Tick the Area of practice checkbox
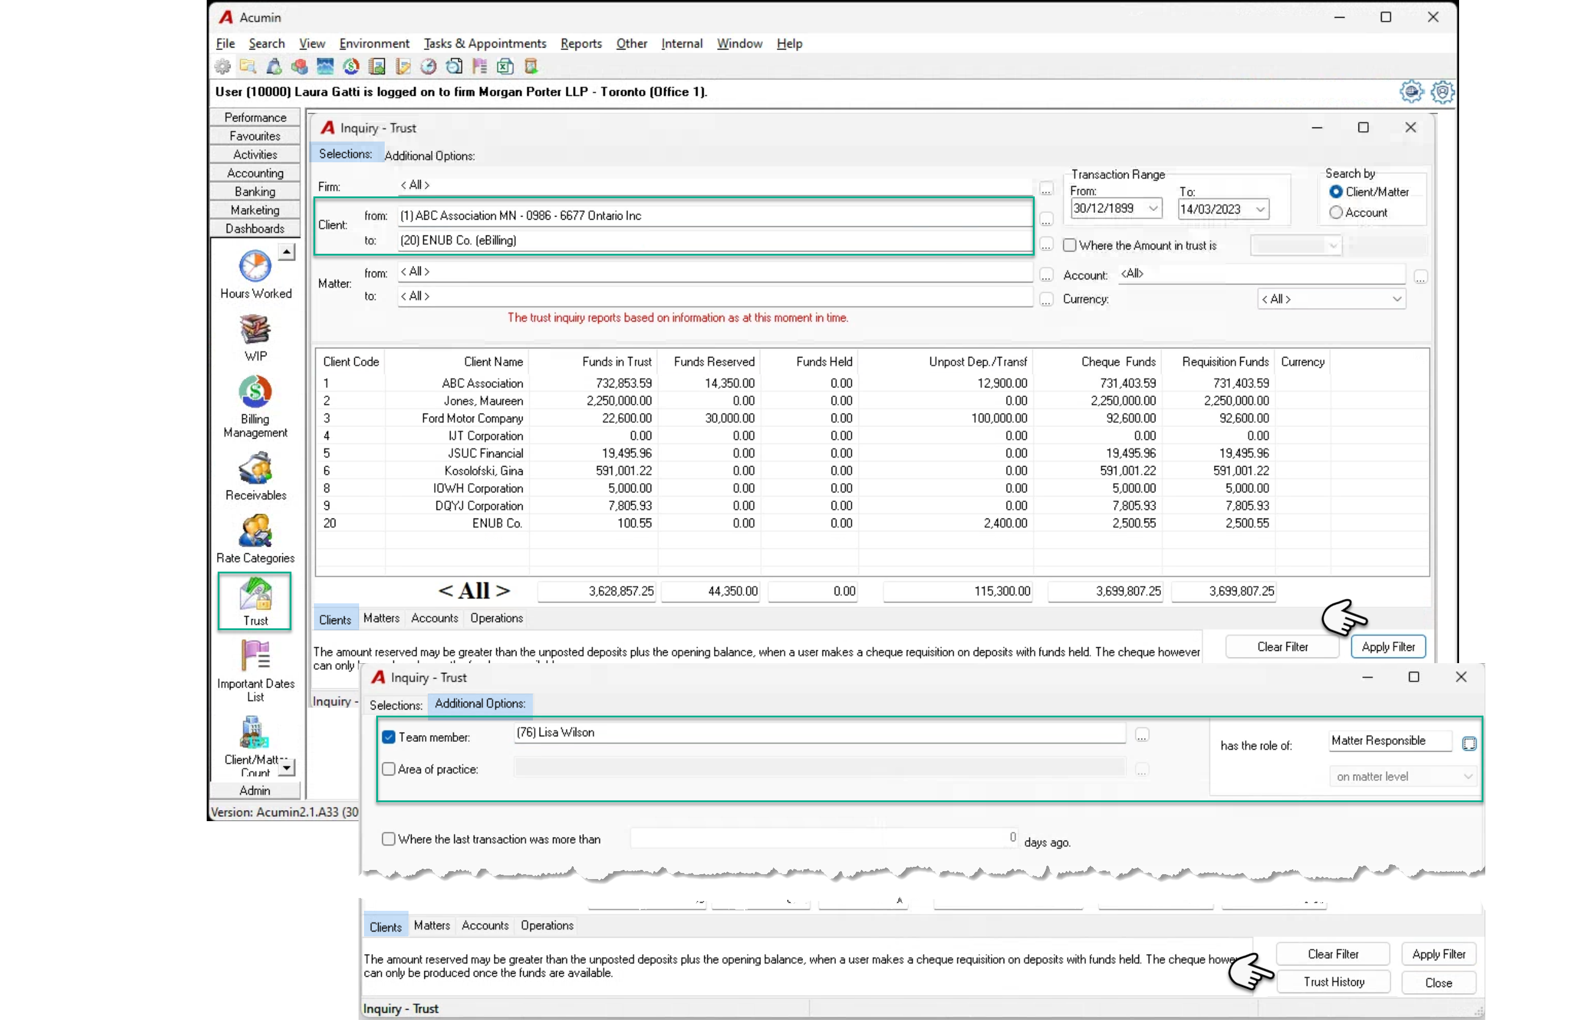Viewport: 1592px width, 1020px height. [x=388, y=769]
